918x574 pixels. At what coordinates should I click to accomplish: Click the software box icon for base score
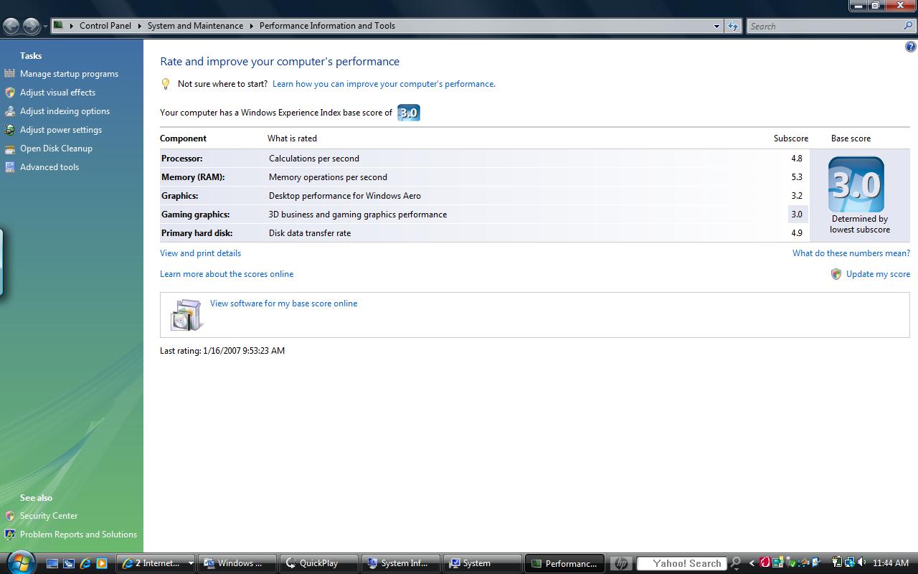[186, 315]
